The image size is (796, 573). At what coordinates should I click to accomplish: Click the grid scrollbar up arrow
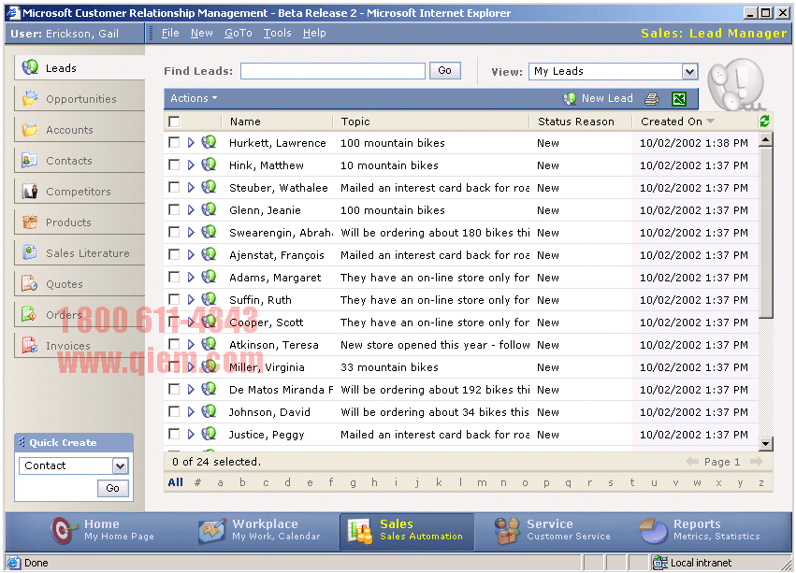coord(765,139)
